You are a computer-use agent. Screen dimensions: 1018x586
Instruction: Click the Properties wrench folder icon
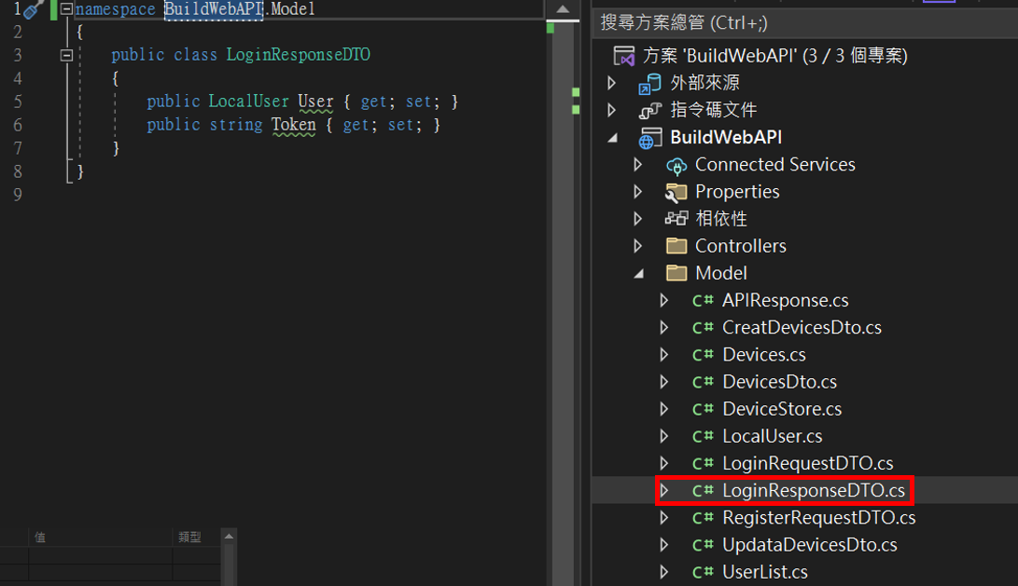676,193
